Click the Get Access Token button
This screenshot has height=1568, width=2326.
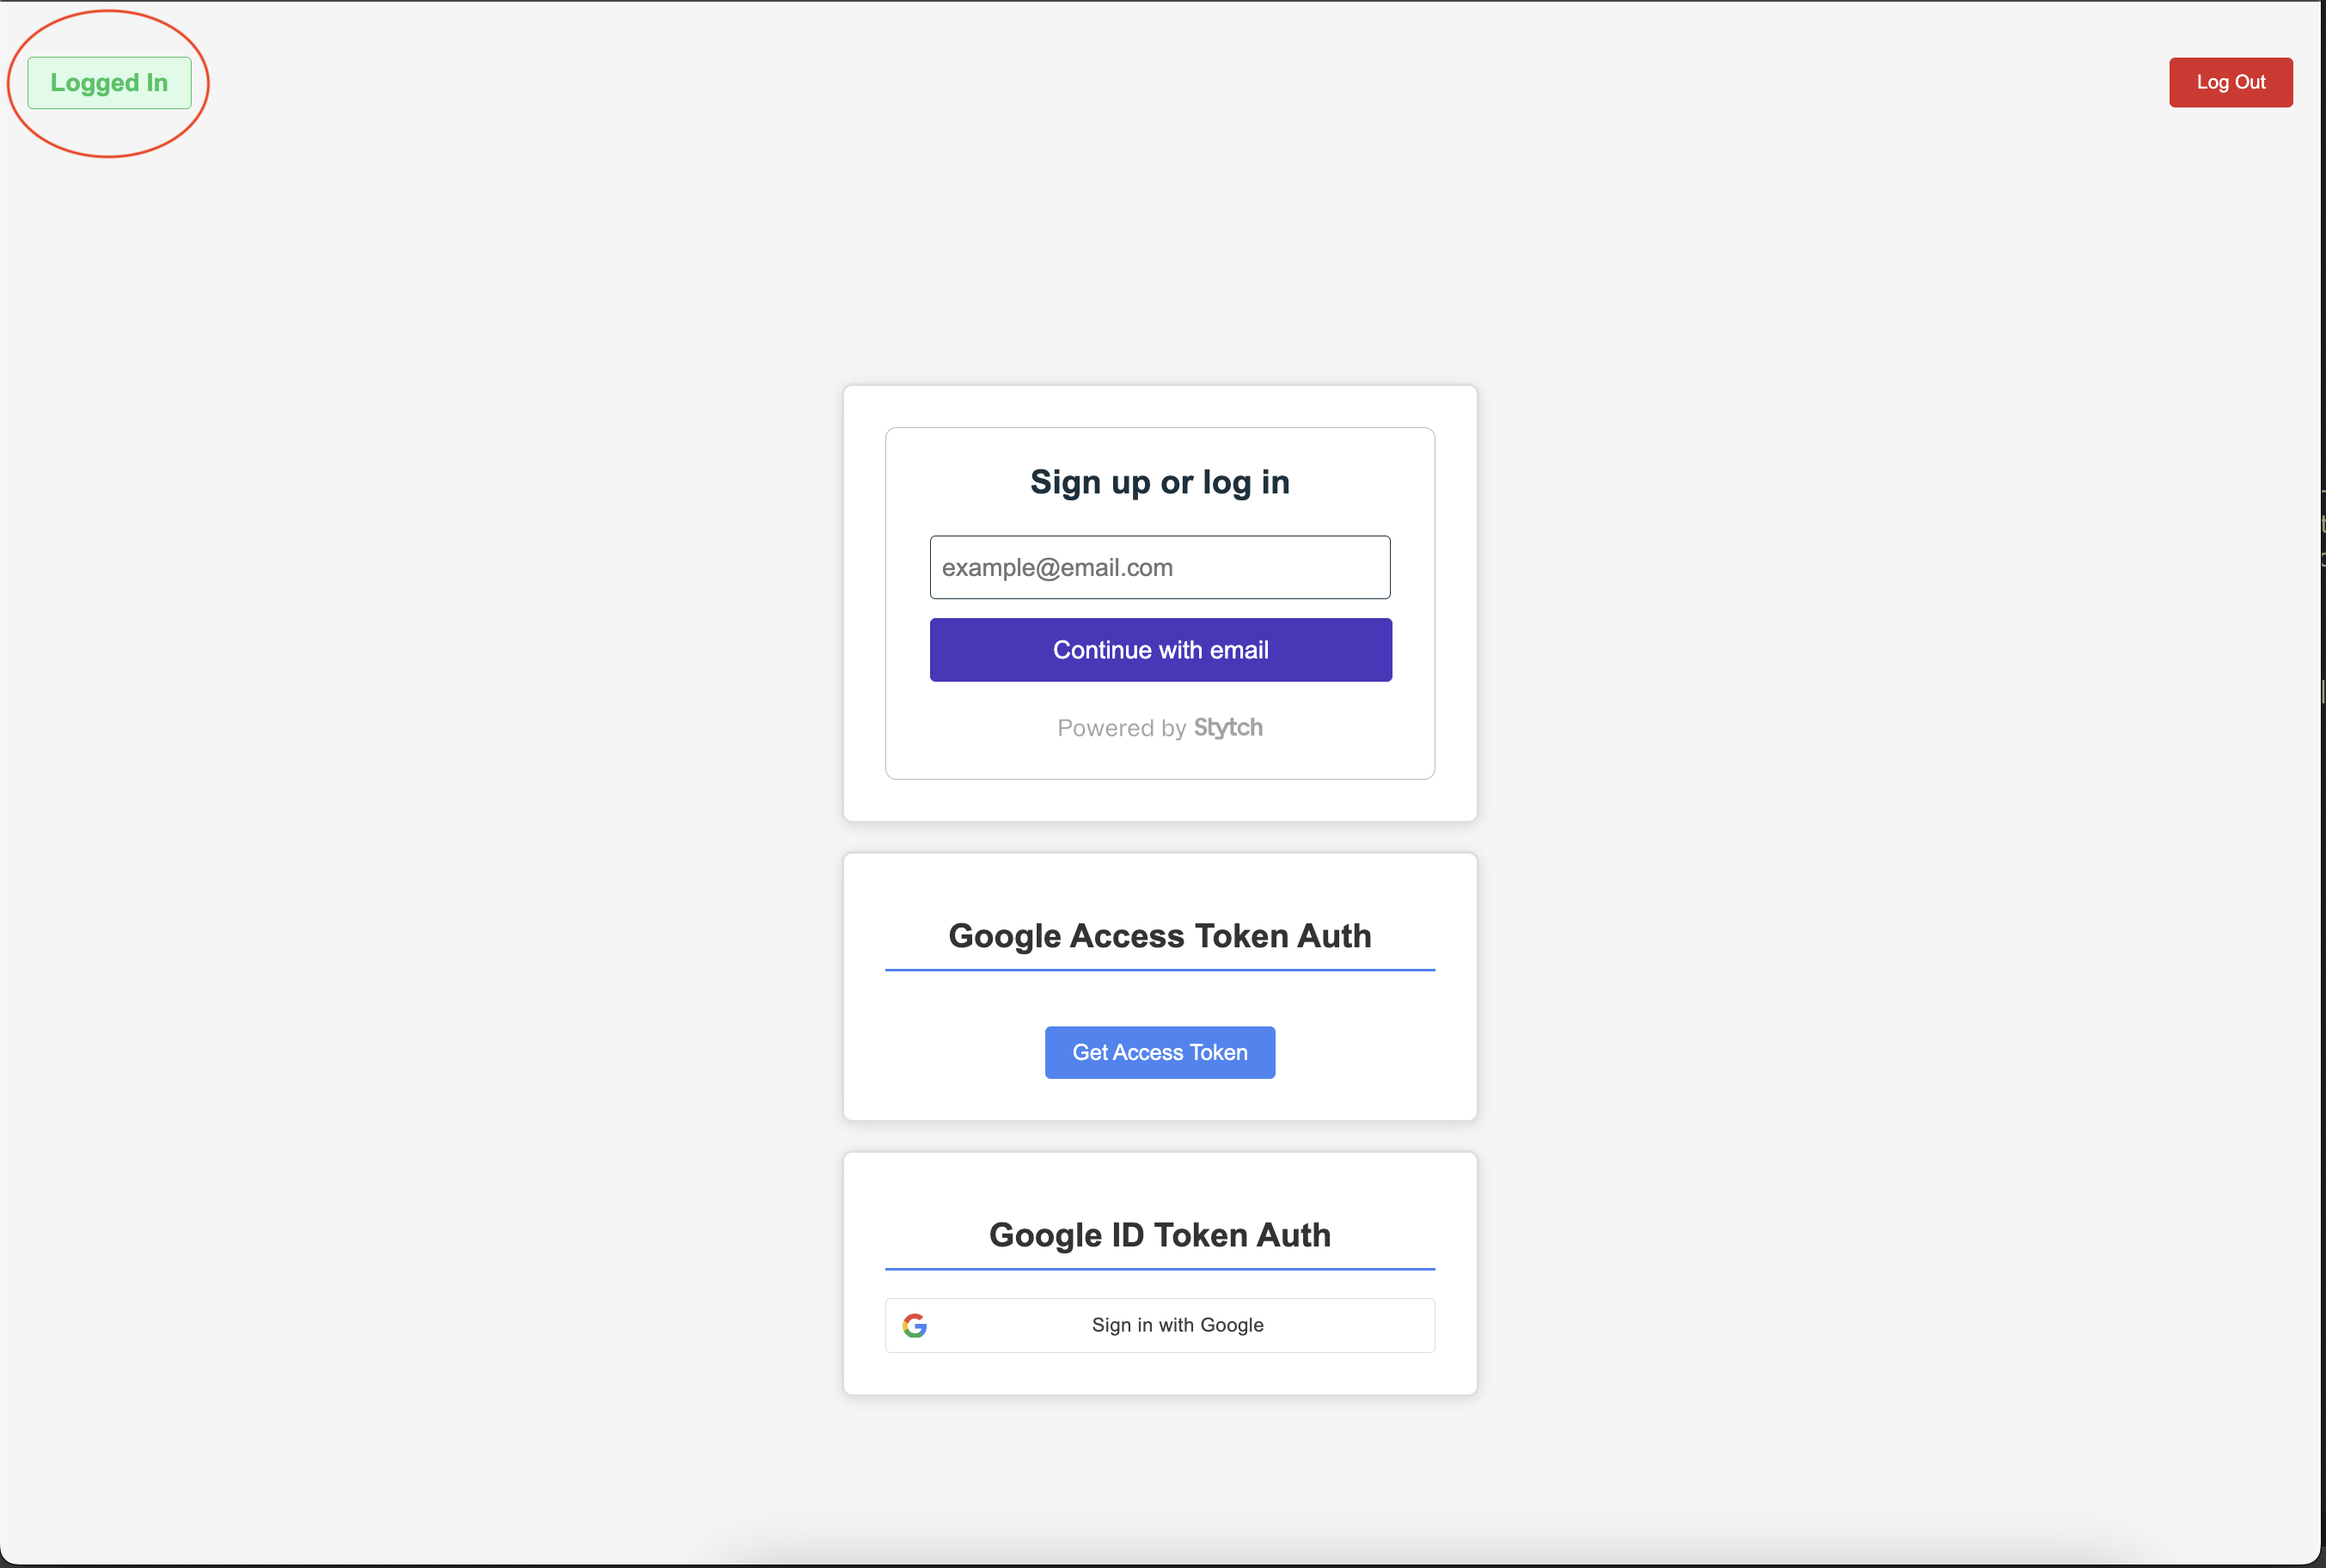(1159, 1052)
